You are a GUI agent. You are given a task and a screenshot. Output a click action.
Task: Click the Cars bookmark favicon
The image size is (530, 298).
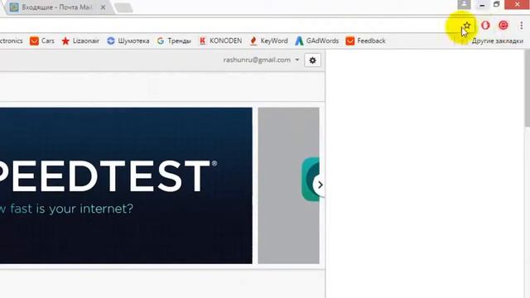[34, 41]
